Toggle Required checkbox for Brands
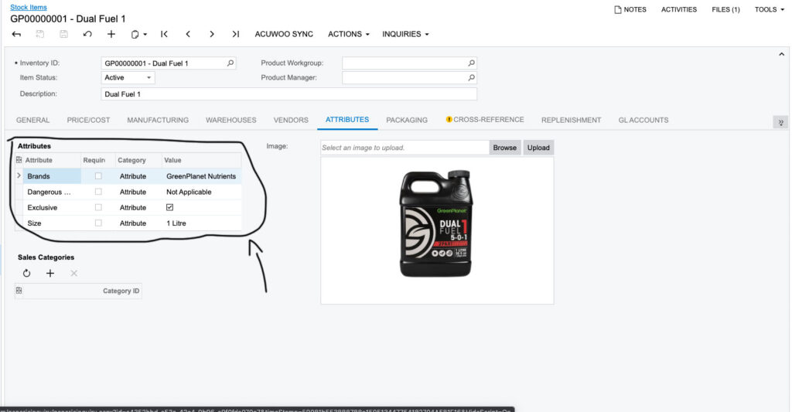792x412 pixels. pyautogui.click(x=98, y=175)
